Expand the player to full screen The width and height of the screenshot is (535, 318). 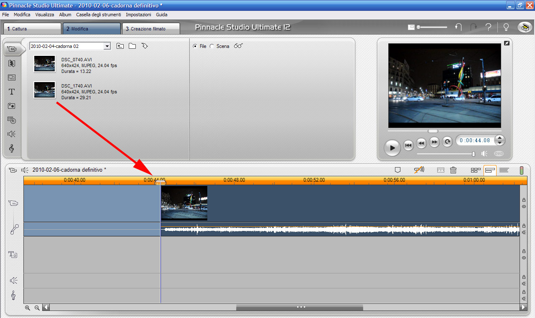coord(507,43)
